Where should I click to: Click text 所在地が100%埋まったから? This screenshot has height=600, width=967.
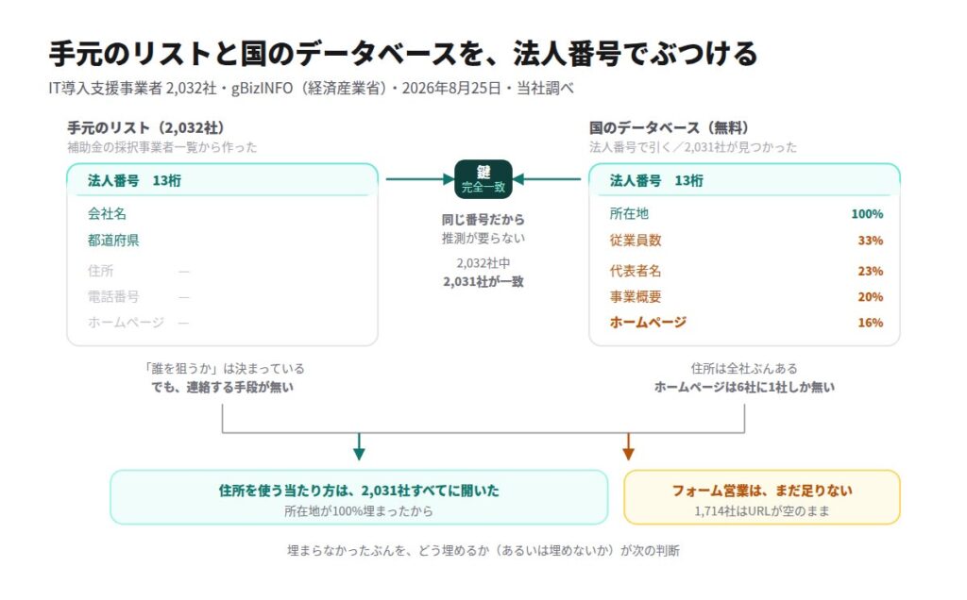point(359,511)
